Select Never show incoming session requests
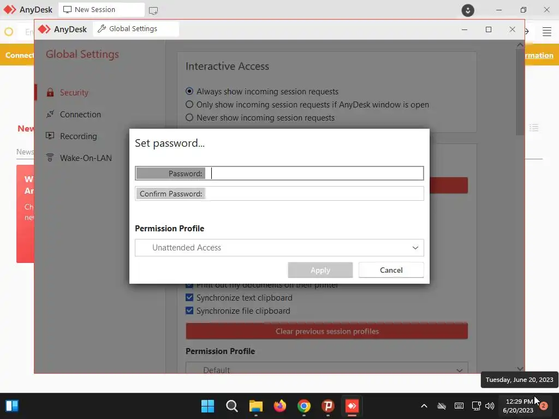The height and width of the screenshot is (419, 559). tap(189, 118)
